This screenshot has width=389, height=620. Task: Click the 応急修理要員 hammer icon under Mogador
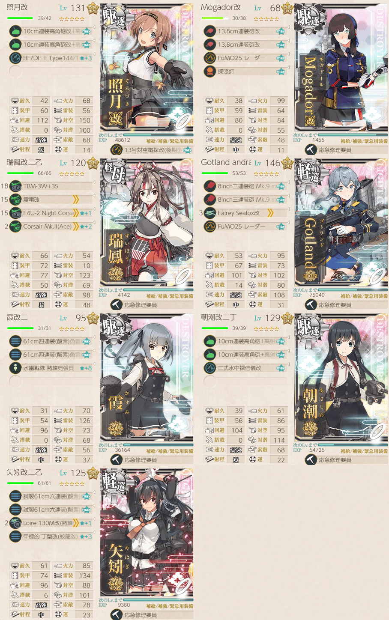click(311, 150)
